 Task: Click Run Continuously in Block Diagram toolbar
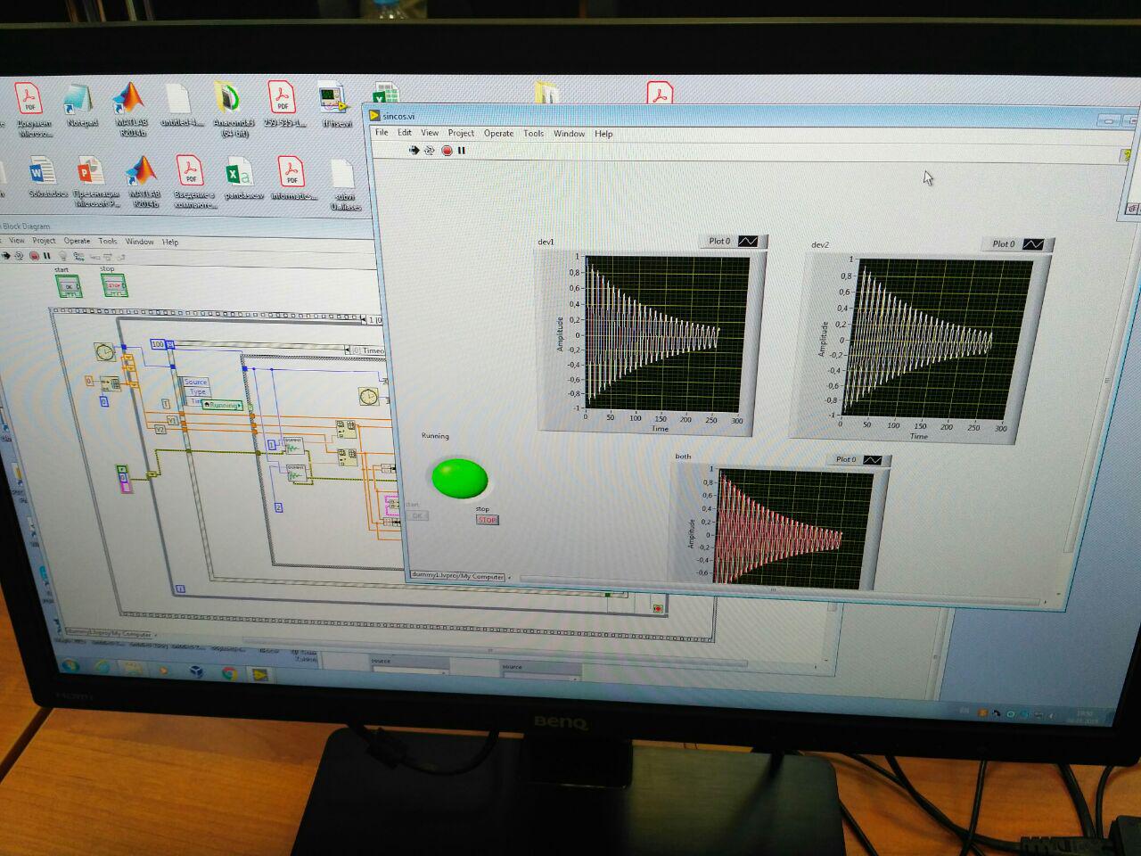tap(20, 256)
